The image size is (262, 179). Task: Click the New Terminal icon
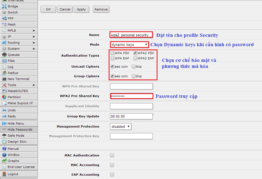[4, 79]
